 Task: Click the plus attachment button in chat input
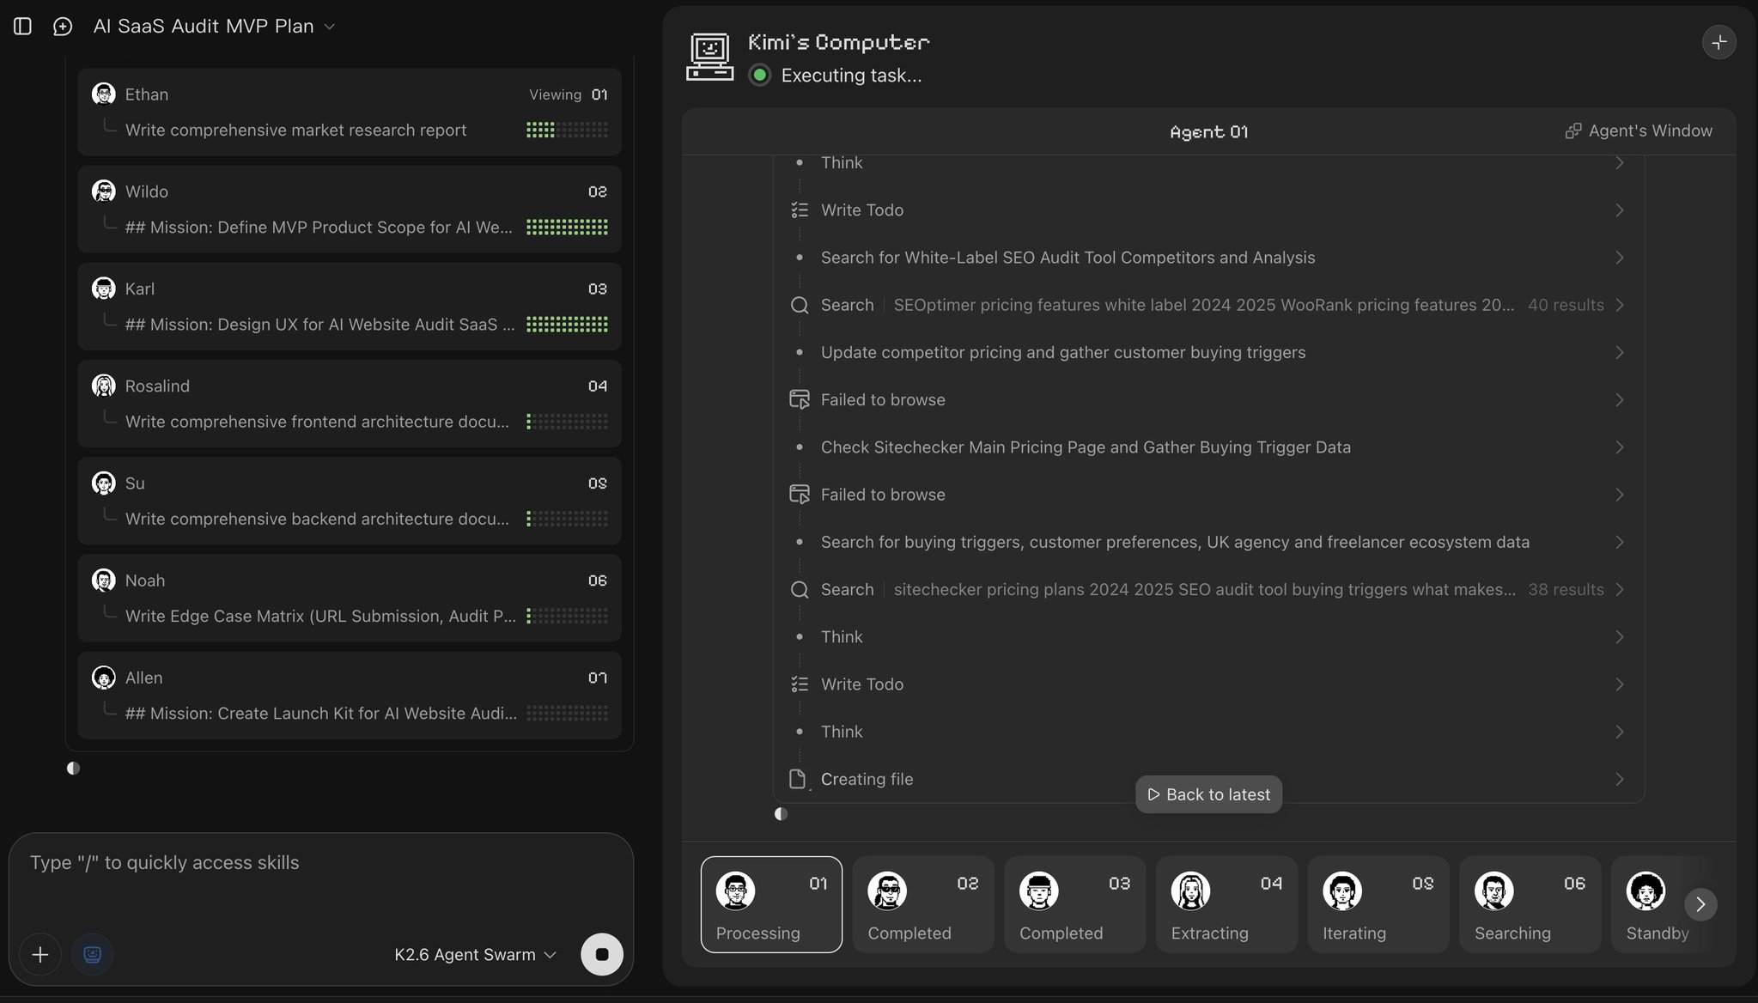pos(40,955)
